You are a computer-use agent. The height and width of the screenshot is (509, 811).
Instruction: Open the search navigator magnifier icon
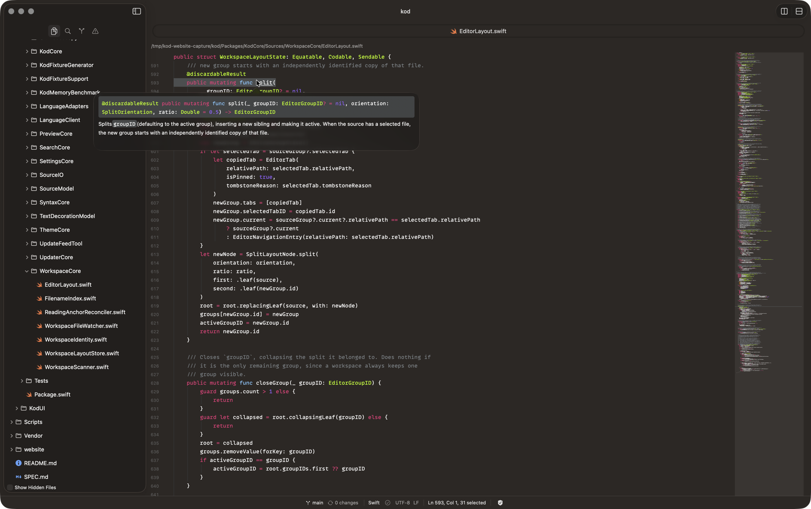[68, 31]
